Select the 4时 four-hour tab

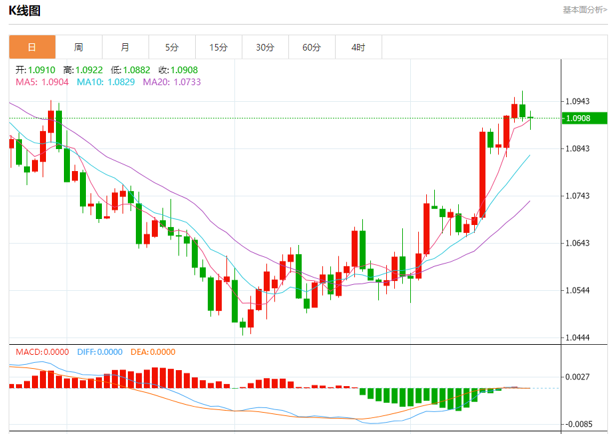click(358, 47)
